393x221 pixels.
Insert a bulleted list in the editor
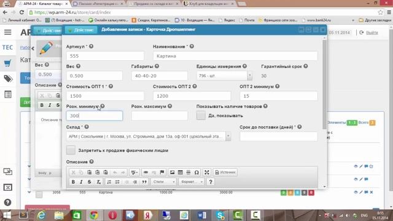pos(117,182)
